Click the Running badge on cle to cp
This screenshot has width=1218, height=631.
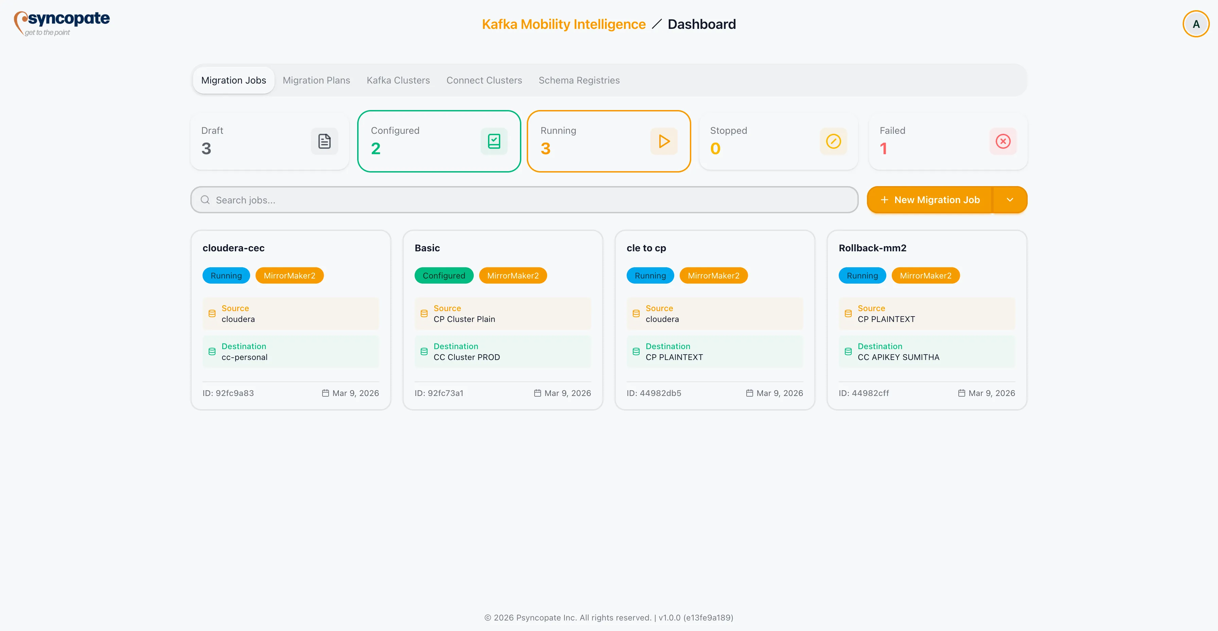650,275
